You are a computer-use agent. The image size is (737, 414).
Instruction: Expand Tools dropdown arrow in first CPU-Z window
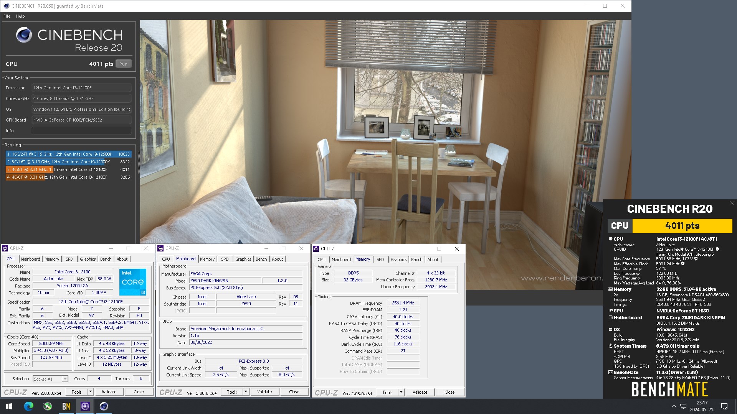coord(91,392)
